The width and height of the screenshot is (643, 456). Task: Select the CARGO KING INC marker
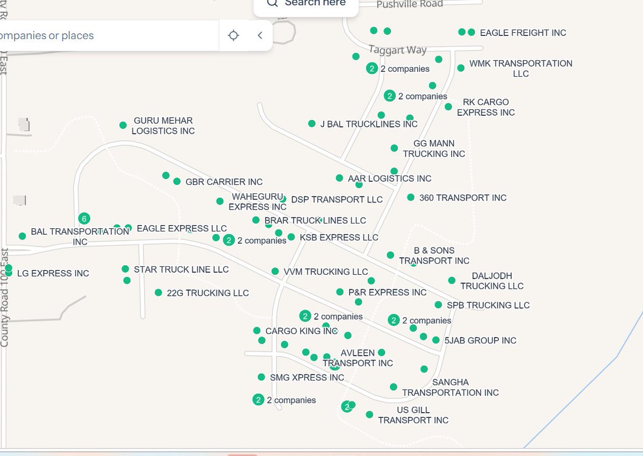(x=258, y=331)
